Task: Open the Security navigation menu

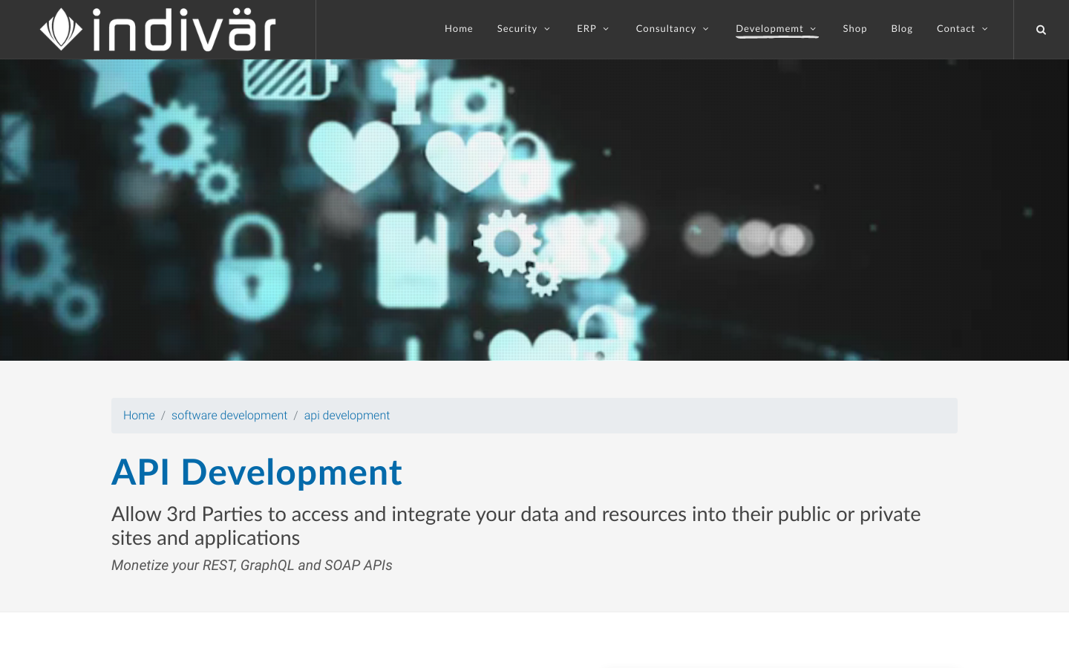Action: pyautogui.click(x=517, y=29)
